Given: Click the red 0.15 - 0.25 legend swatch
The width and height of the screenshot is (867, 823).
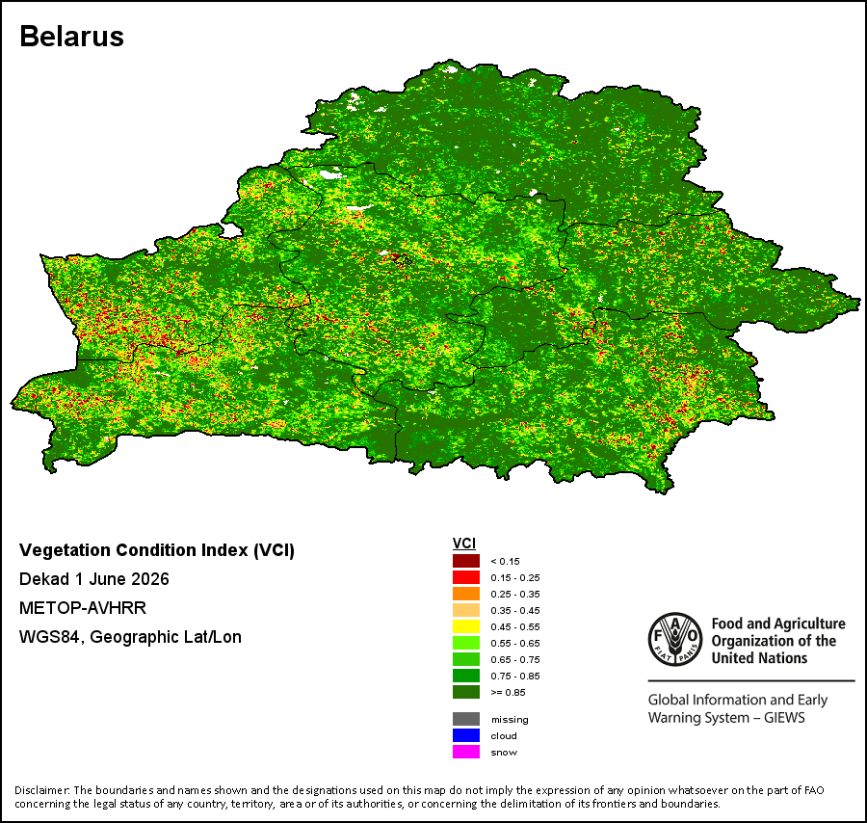Looking at the screenshot, I should [x=466, y=577].
